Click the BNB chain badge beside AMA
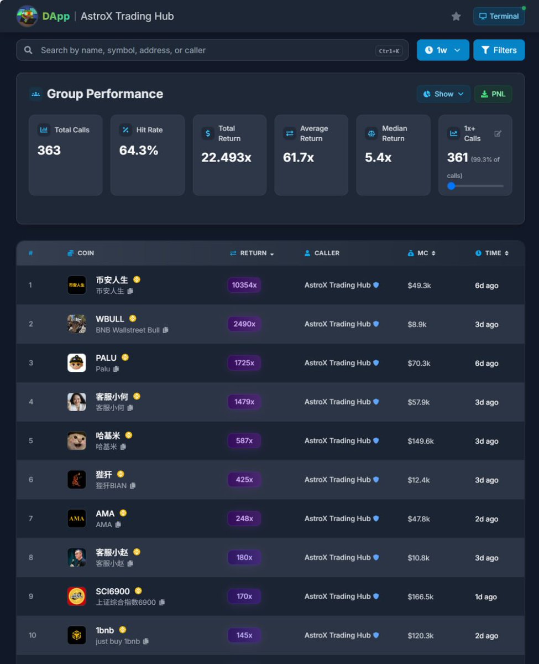539x664 pixels. coord(123,513)
